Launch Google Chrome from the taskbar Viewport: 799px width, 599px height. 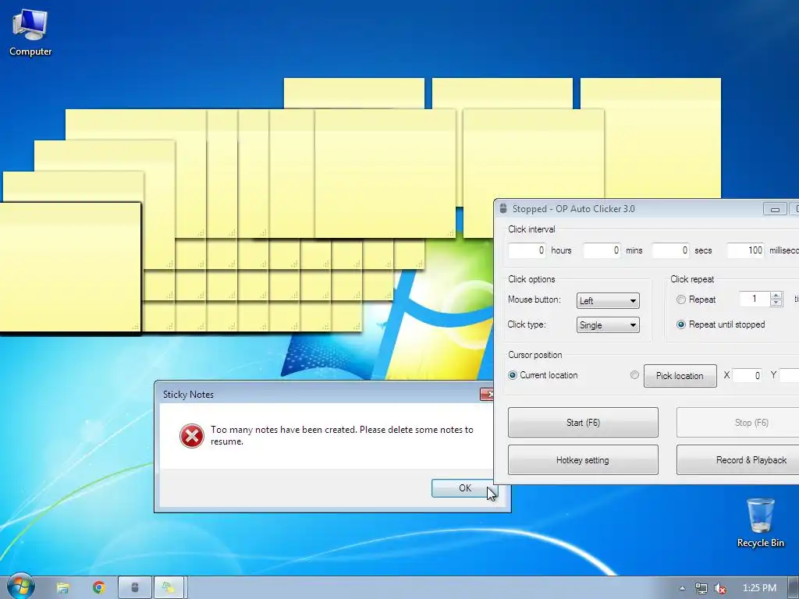point(99,588)
